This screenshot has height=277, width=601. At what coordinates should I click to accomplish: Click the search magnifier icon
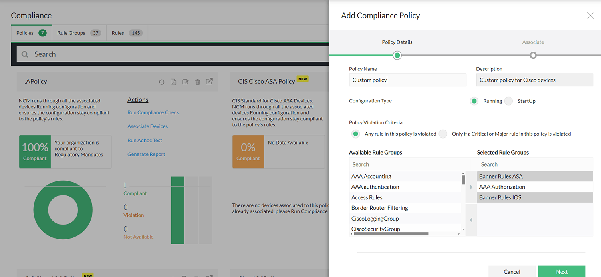(x=25, y=54)
